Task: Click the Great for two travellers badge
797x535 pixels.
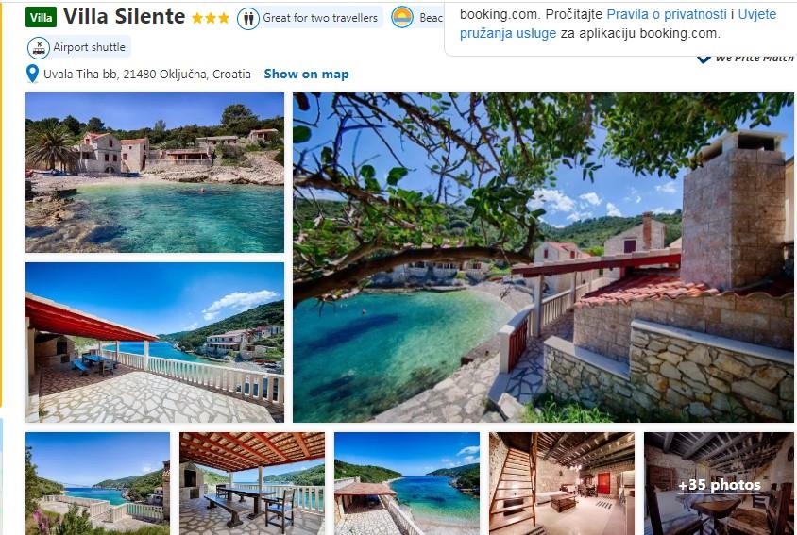Action: click(x=310, y=18)
